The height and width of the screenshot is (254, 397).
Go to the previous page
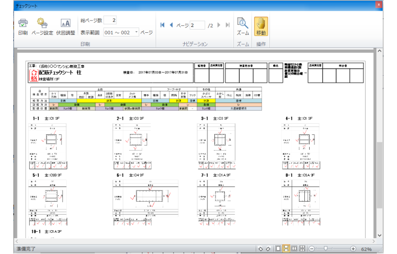click(x=171, y=25)
